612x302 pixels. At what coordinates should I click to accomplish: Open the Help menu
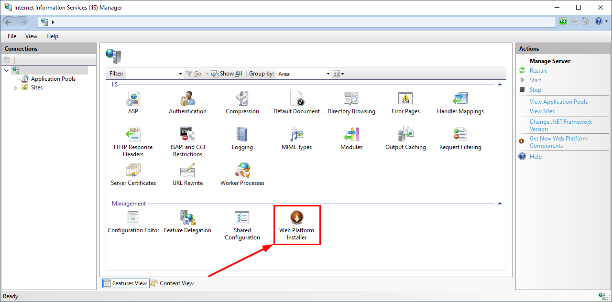click(x=52, y=36)
